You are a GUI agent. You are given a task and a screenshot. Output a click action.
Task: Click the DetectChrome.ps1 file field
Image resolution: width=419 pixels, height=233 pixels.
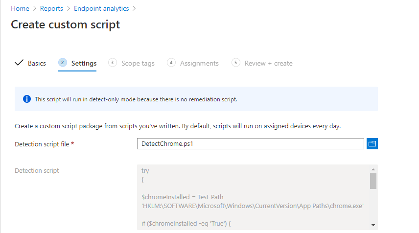(251, 143)
